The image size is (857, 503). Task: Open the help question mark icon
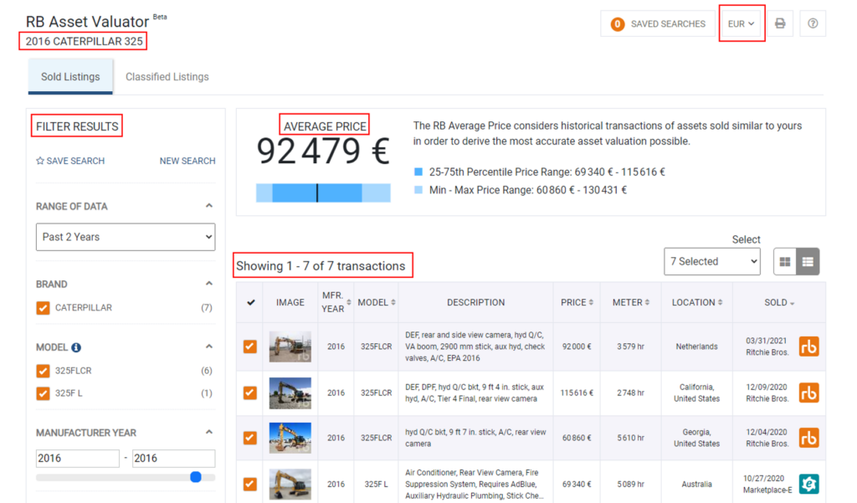click(813, 23)
